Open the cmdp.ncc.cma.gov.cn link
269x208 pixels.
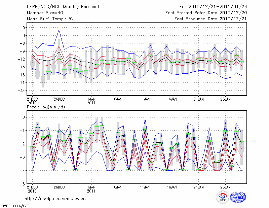point(55,199)
